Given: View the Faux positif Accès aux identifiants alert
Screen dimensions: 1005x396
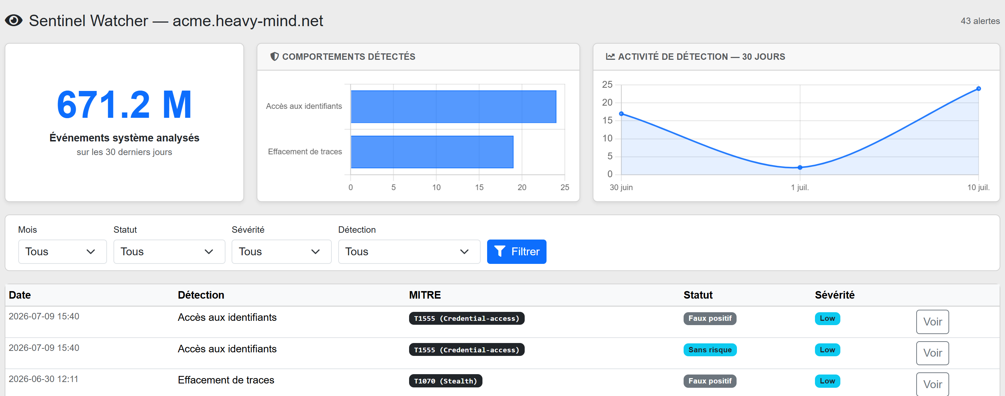Looking at the screenshot, I should coord(932,322).
